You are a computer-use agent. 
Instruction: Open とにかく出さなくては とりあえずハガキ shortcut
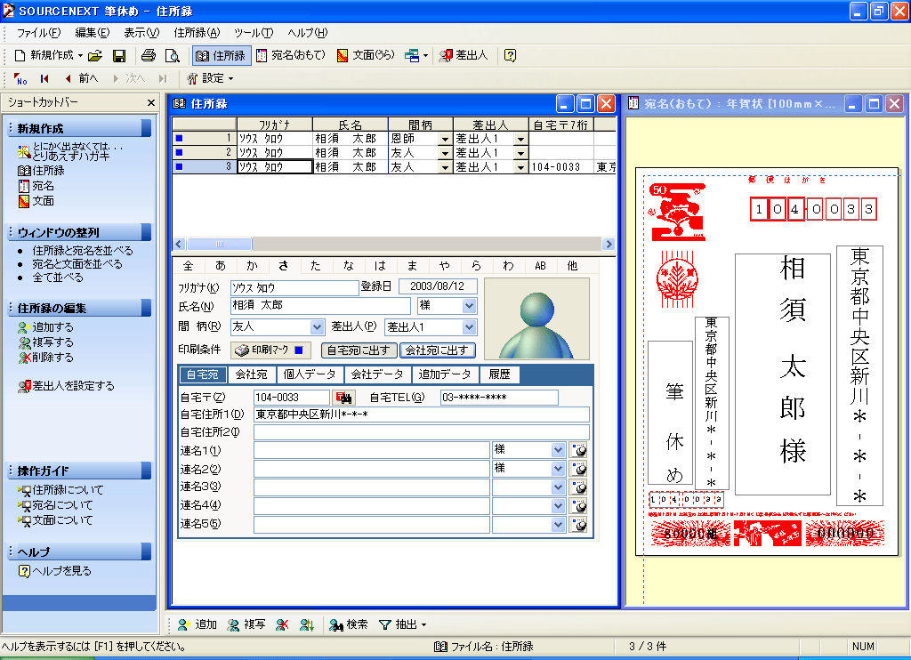pos(71,151)
